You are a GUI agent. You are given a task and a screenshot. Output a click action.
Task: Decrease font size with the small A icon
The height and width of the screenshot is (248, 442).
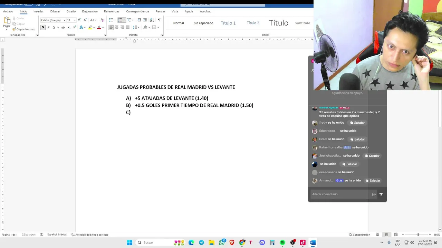(85, 20)
